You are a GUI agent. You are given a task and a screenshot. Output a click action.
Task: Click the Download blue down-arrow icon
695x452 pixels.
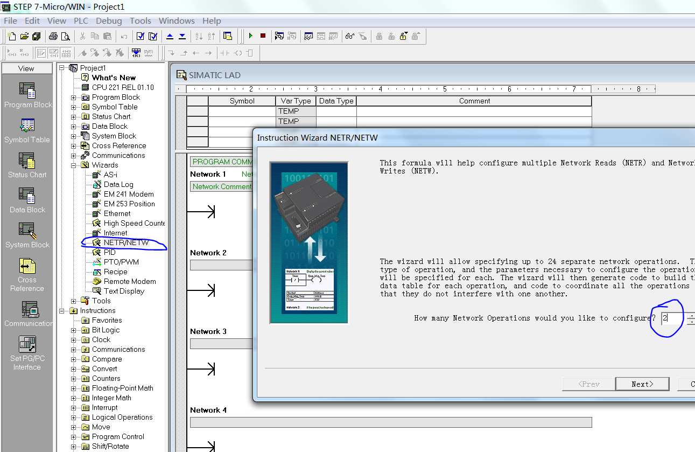tap(182, 36)
